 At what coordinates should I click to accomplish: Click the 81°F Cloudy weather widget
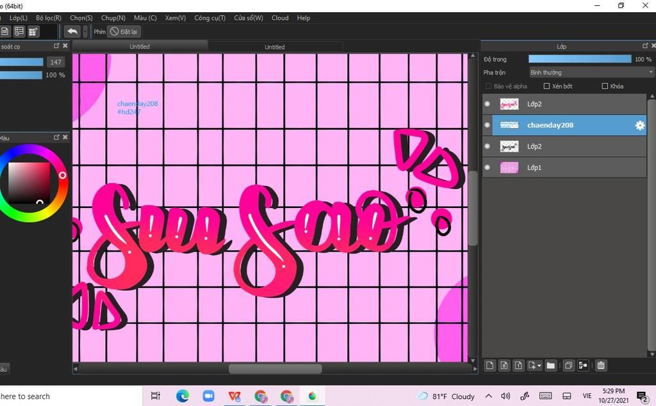(x=446, y=396)
